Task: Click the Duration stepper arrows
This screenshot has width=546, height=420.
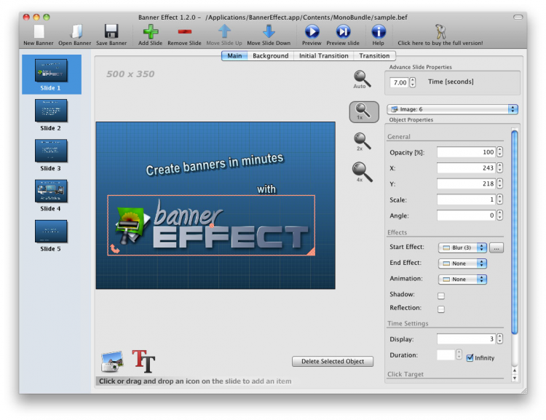Action: [459, 354]
